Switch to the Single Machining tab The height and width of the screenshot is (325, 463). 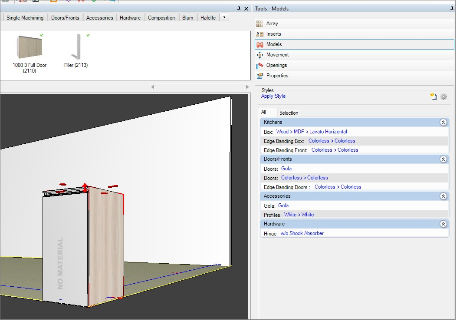[x=25, y=18]
